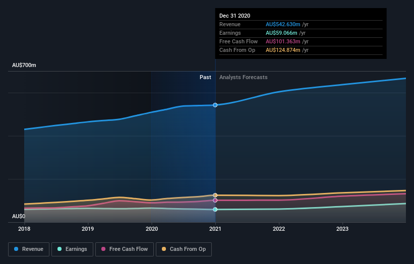The image size is (414, 264).
Task: Select the Free Cash Flow data point at 2021
Action: (x=215, y=201)
